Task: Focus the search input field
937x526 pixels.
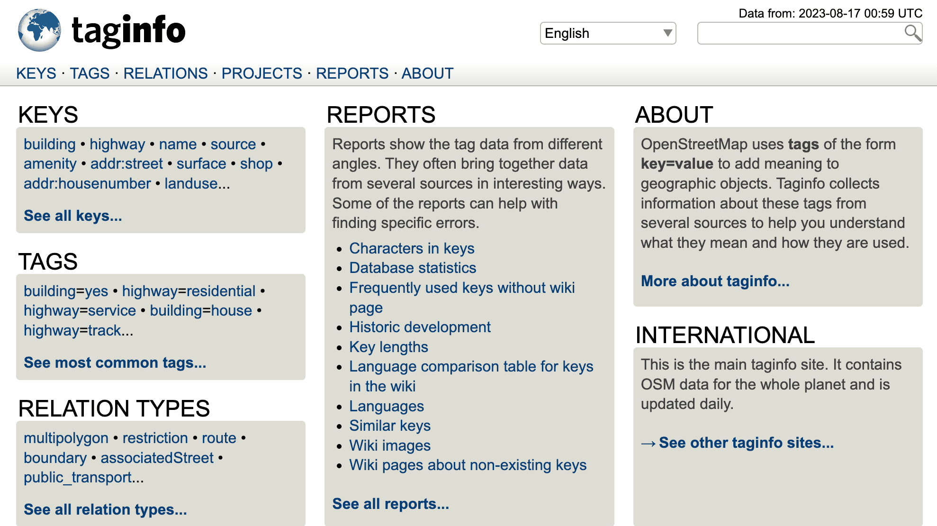Action: pyautogui.click(x=810, y=33)
